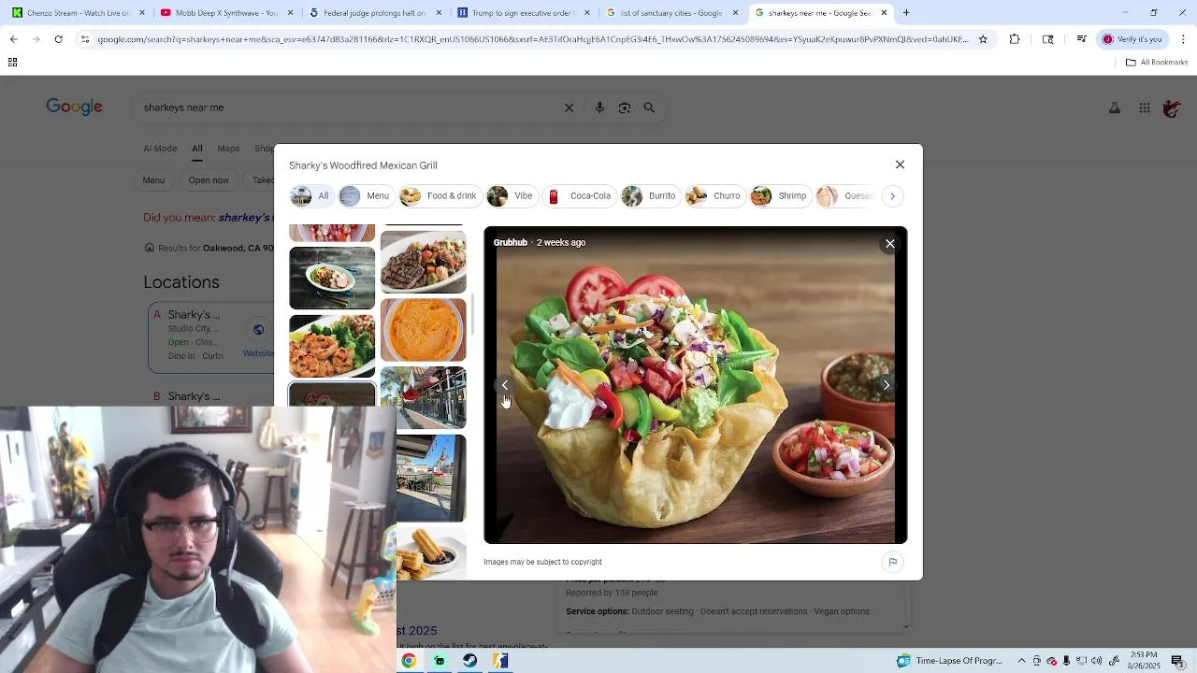Switch to AI Mode tab
The height and width of the screenshot is (673, 1197).
(x=160, y=149)
